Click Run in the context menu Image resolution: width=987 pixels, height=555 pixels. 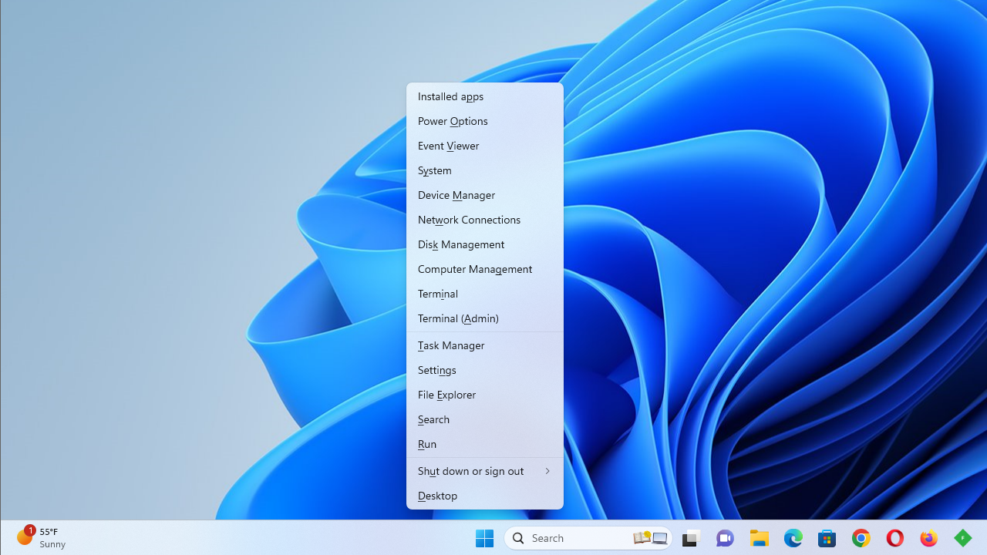click(x=427, y=444)
